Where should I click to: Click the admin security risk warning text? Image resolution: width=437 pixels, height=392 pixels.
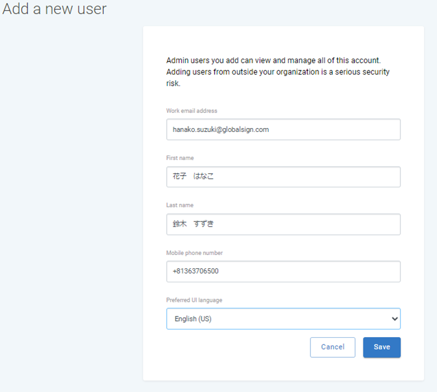click(x=278, y=72)
